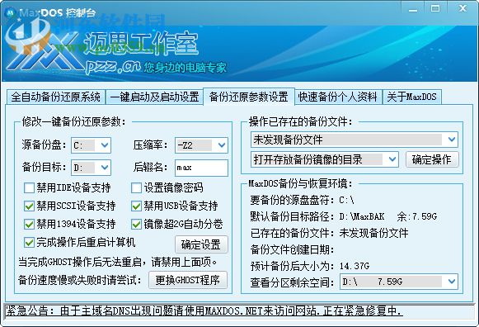This screenshot has height=327, width=479.
Task: Toggle 禁用USB设备支持 checkbox
Action: [136, 206]
